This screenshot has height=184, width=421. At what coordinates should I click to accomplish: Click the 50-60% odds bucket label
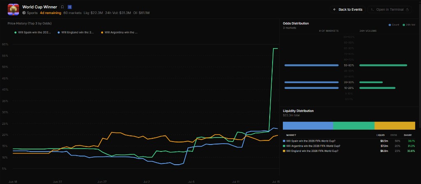(x=349, y=65)
